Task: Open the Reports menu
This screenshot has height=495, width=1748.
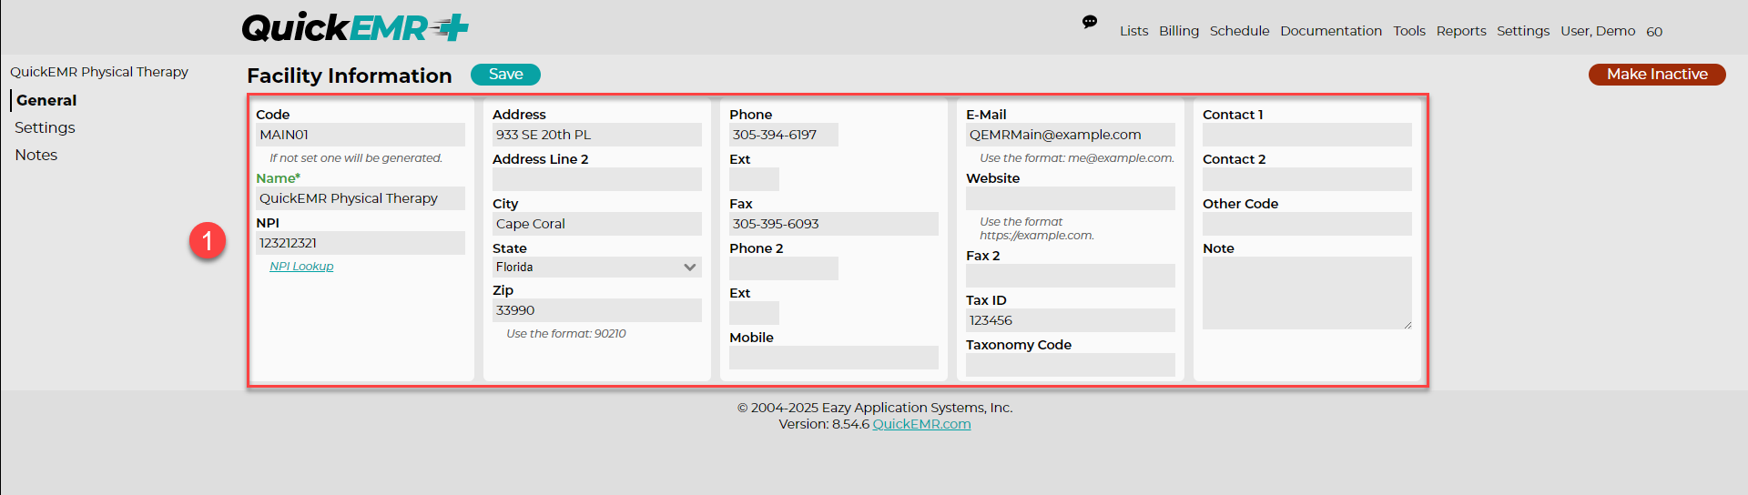Action: pos(1461,31)
